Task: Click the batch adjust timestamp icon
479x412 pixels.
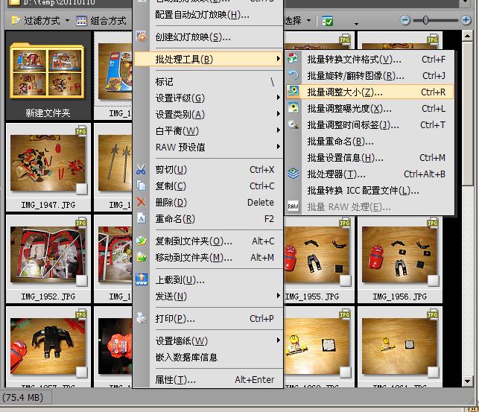Action: (x=293, y=124)
